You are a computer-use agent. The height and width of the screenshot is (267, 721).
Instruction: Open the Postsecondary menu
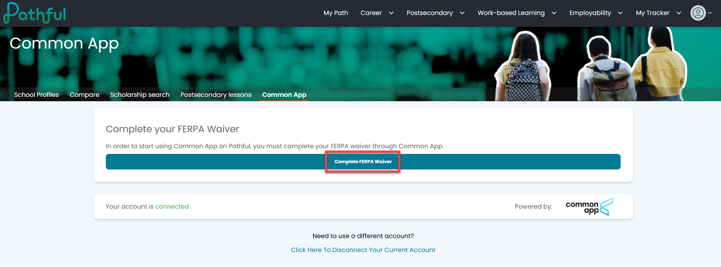point(429,13)
